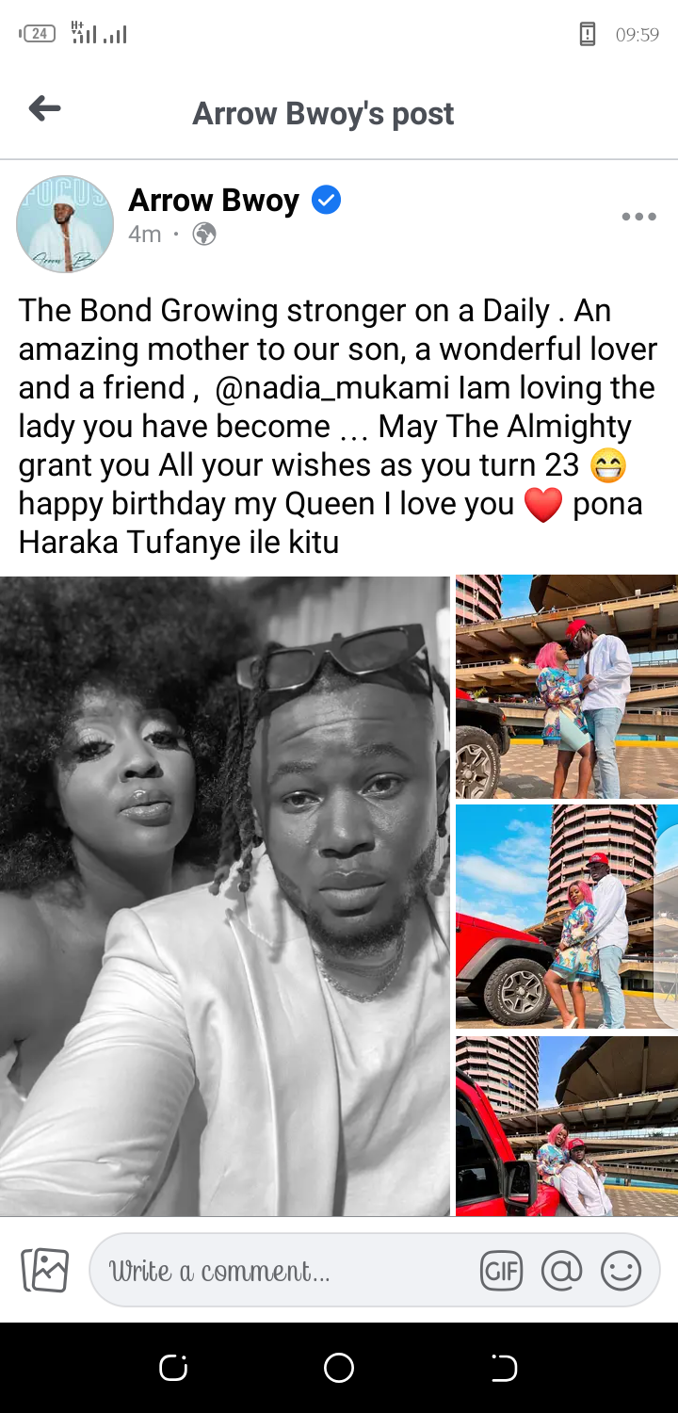This screenshot has height=1413, width=678.
Task: Tap the Android home navigation button
Action: coord(339,1368)
